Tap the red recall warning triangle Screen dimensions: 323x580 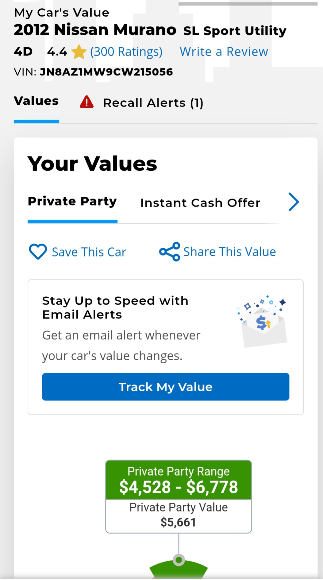[87, 102]
